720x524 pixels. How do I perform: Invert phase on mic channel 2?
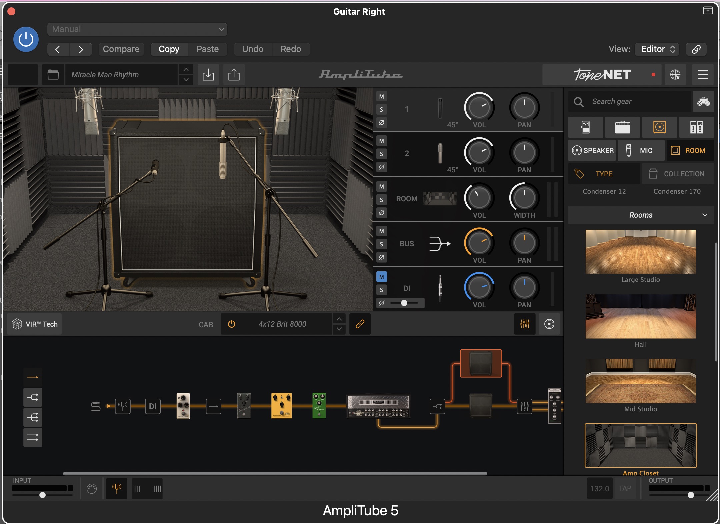(x=382, y=167)
